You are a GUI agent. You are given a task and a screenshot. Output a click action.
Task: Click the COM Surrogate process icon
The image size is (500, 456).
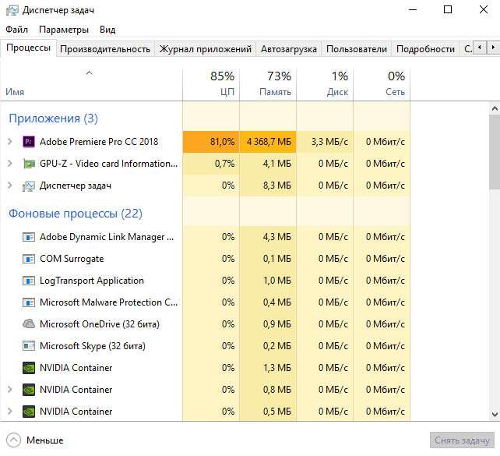click(x=29, y=259)
